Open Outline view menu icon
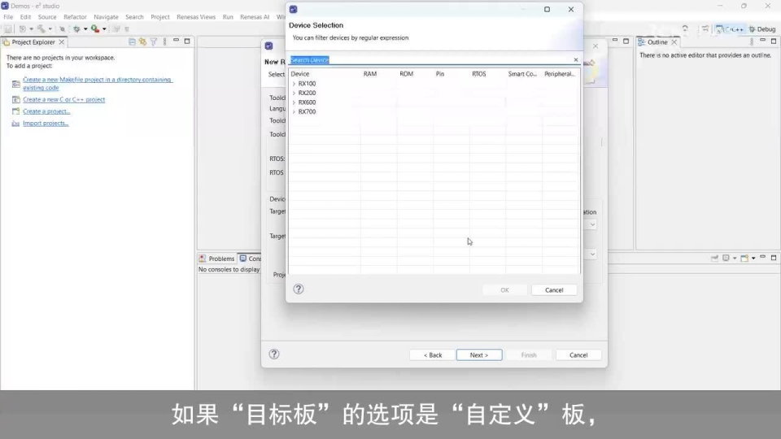781x439 pixels. tap(752, 41)
